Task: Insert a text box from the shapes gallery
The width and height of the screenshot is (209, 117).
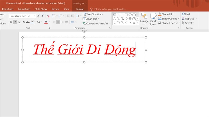Action: [x=114, y=15]
